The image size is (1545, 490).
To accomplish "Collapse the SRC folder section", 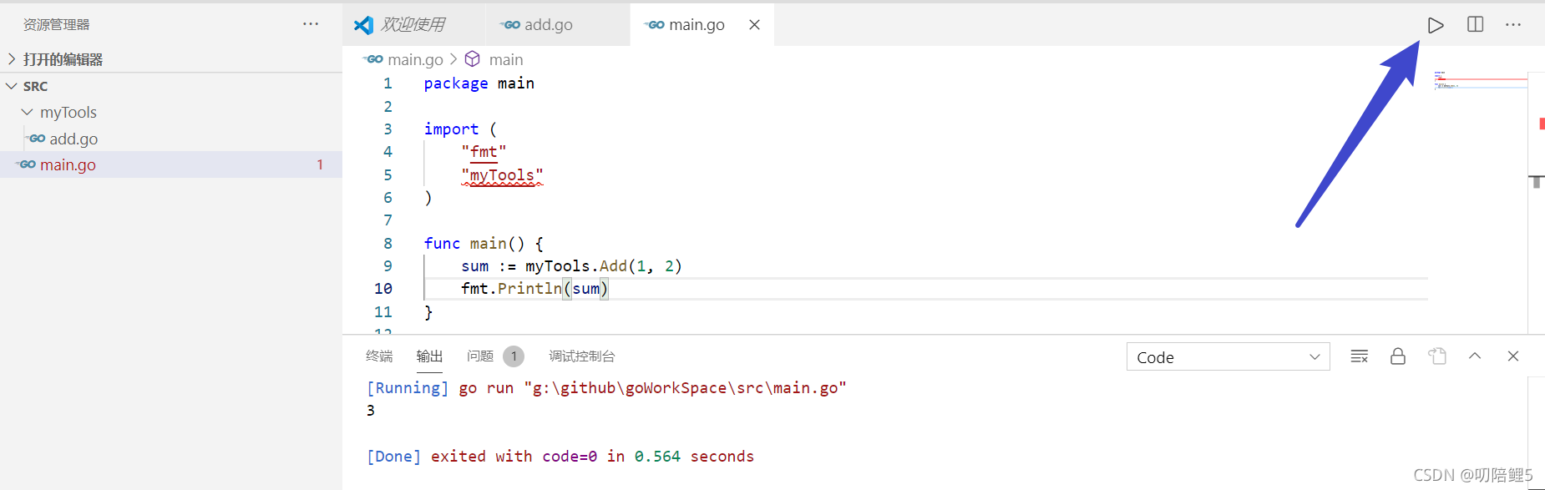I will click(35, 86).
